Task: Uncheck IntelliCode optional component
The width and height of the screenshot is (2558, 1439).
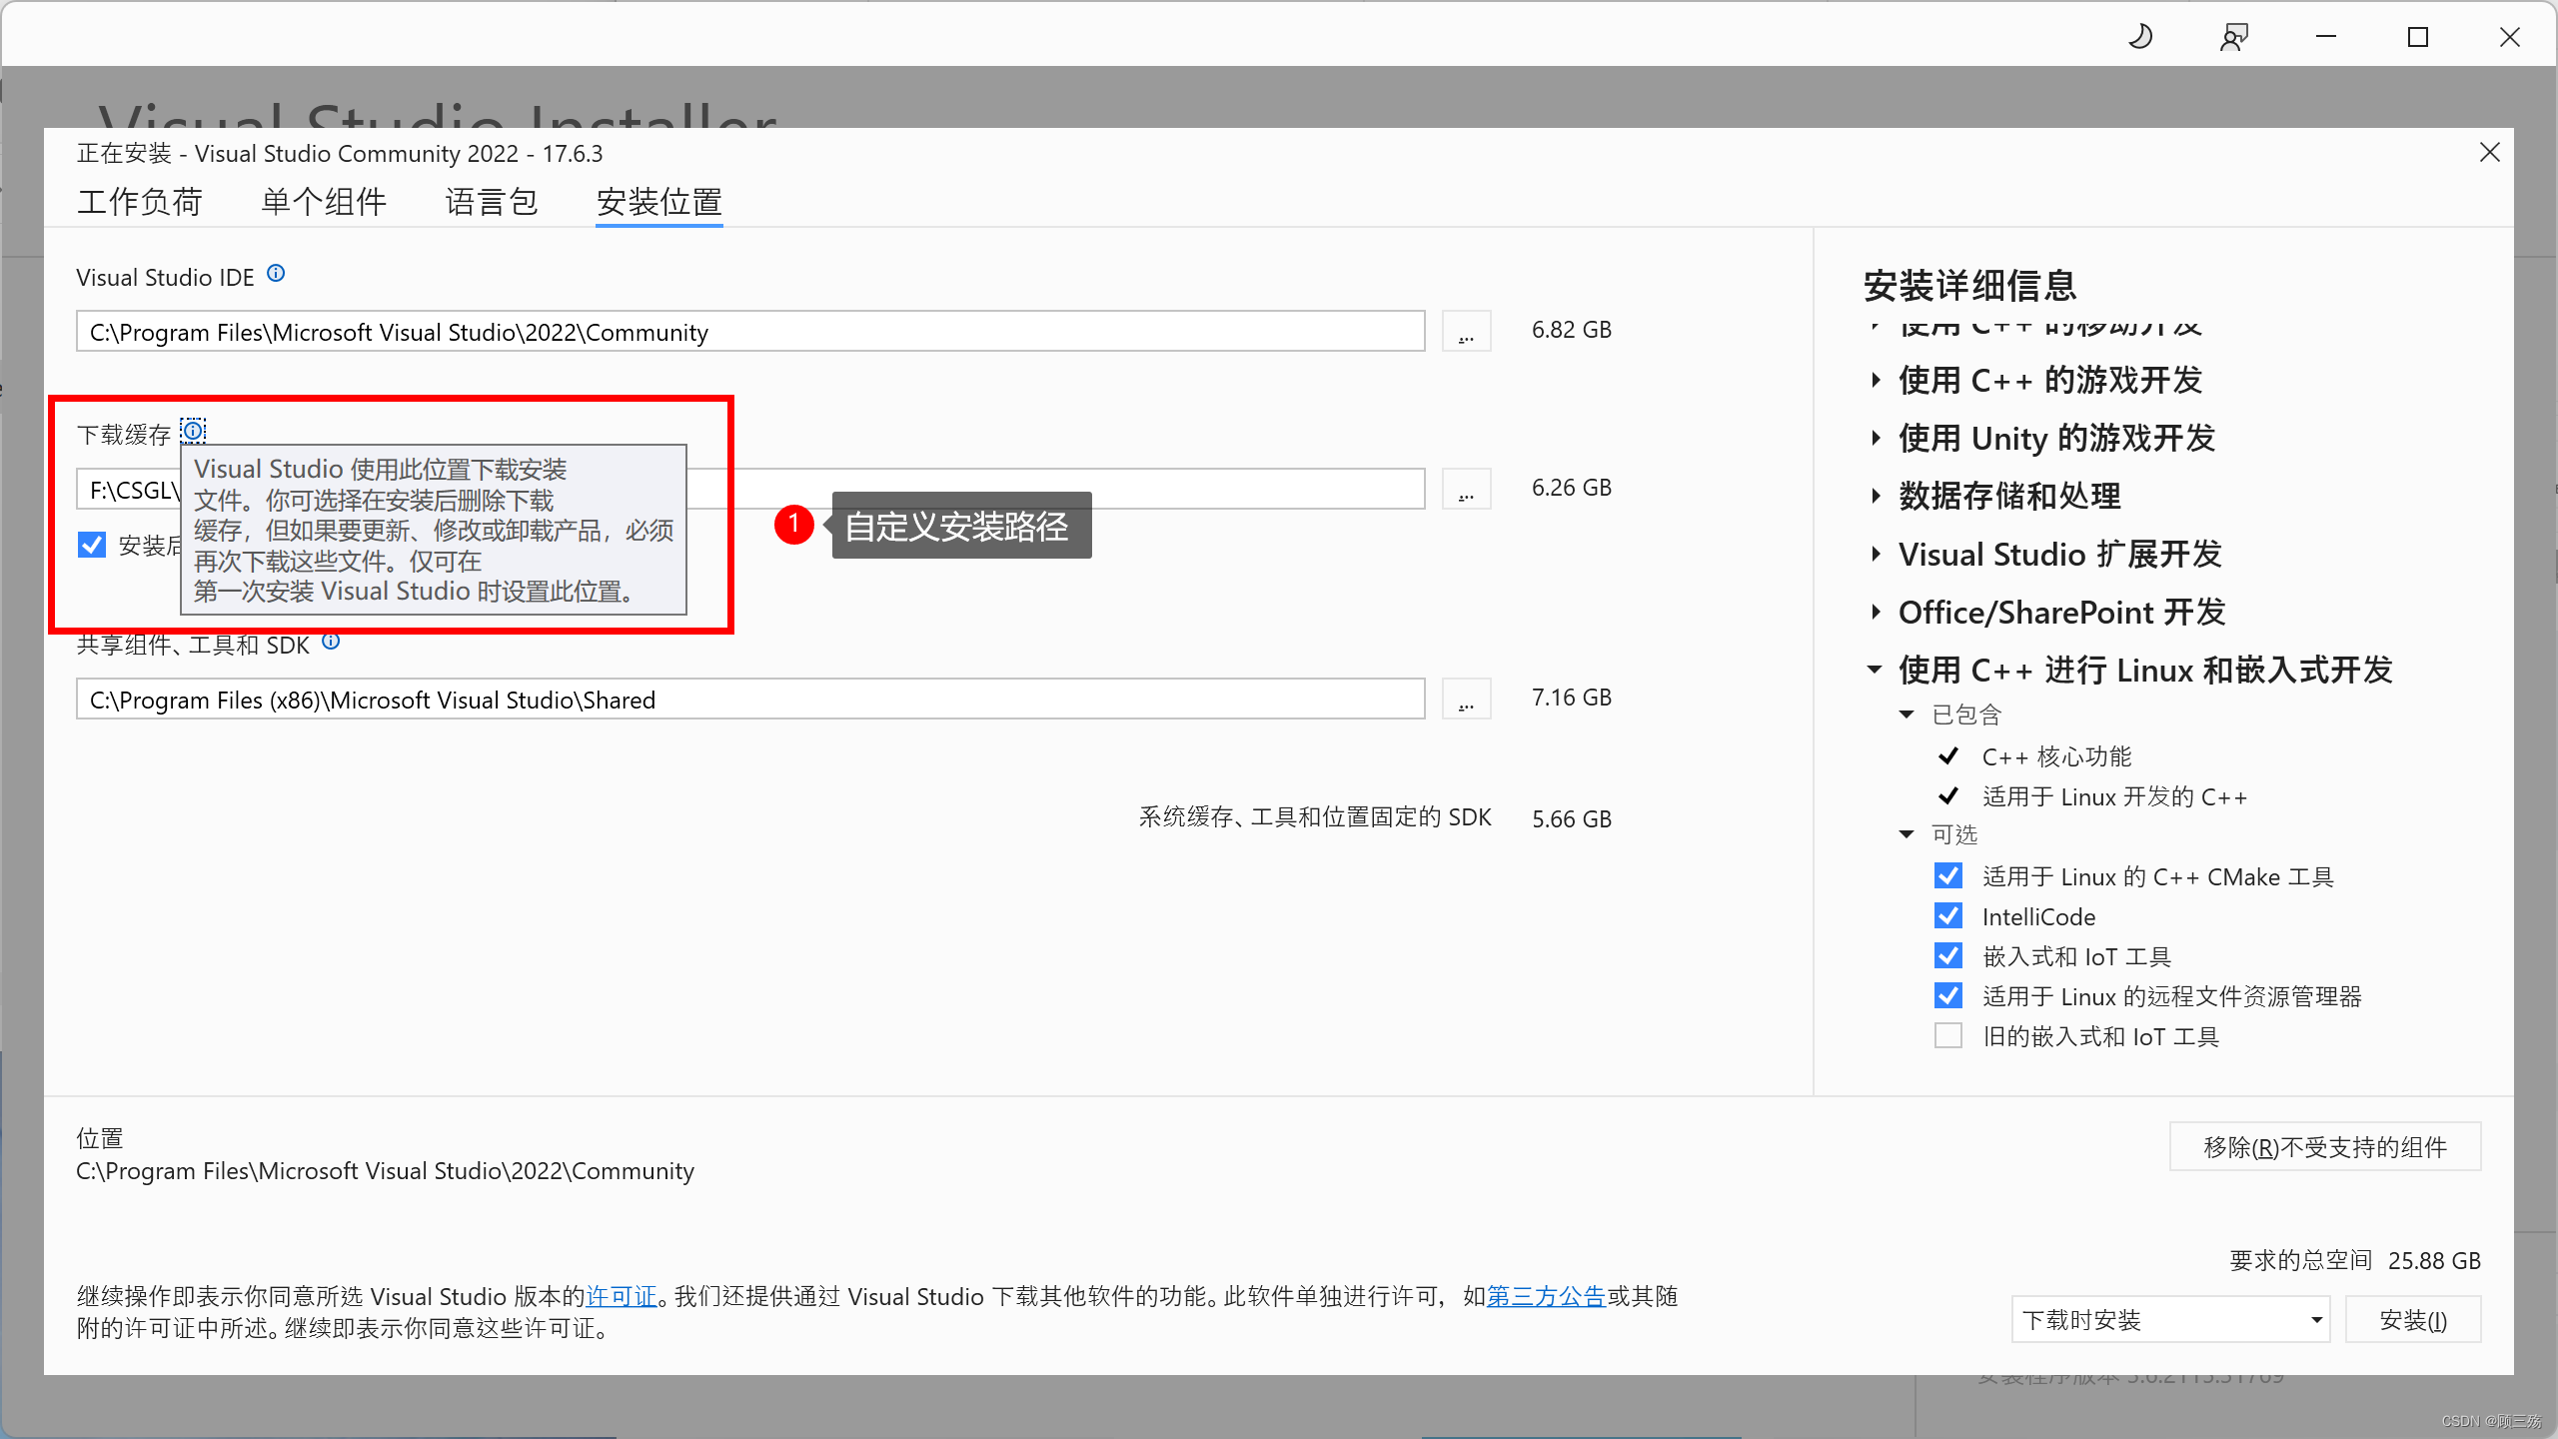Action: (1947, 915)
